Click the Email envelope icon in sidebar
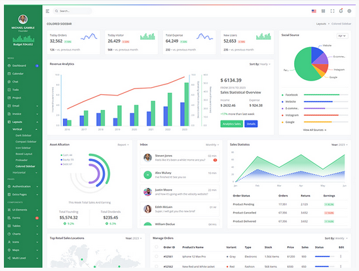 click(9, 106)
